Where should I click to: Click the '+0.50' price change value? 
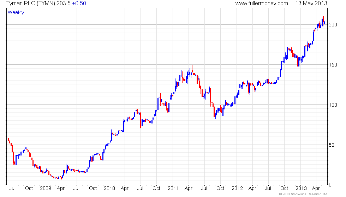click(x=79, y=3)
